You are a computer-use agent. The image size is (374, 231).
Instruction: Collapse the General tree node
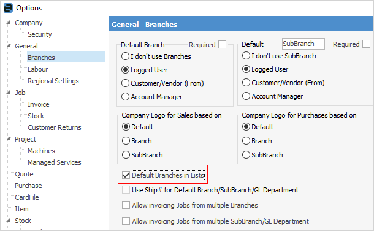[9, 46]
